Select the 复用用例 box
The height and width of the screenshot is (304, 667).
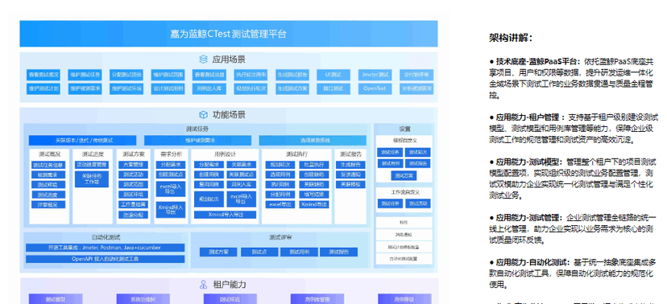click(x=209, y=184)
